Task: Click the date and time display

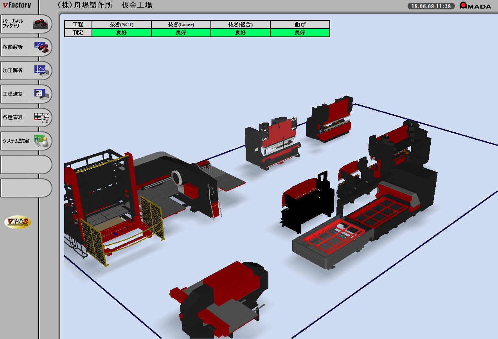Action: [x=431, y=6]
